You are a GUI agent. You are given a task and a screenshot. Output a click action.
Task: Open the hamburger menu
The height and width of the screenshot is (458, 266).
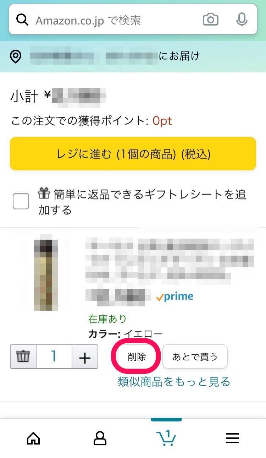click(x=233, y=438)
